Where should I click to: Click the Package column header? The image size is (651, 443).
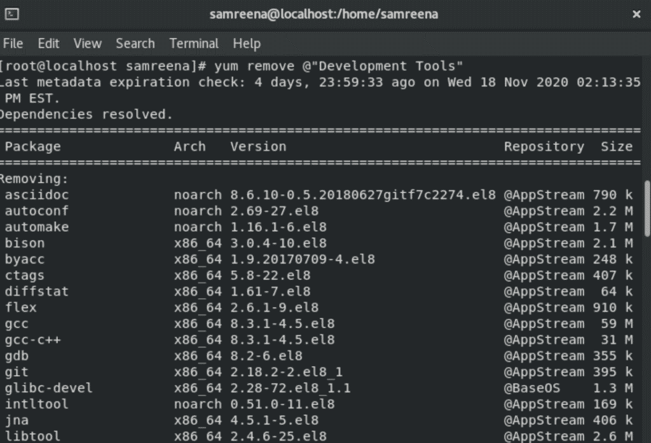pos(31,146)
